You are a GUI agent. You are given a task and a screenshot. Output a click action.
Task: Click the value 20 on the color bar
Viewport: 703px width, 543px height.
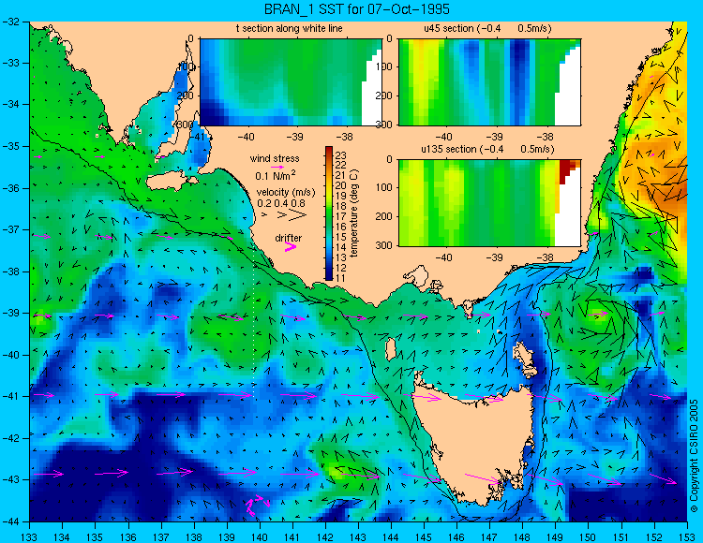[341, 186]
